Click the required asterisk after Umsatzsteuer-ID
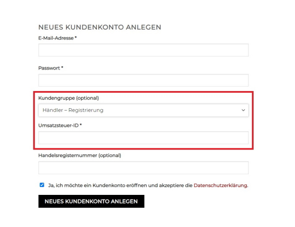Viewport: 295px width, 227px height. [81, 124]
